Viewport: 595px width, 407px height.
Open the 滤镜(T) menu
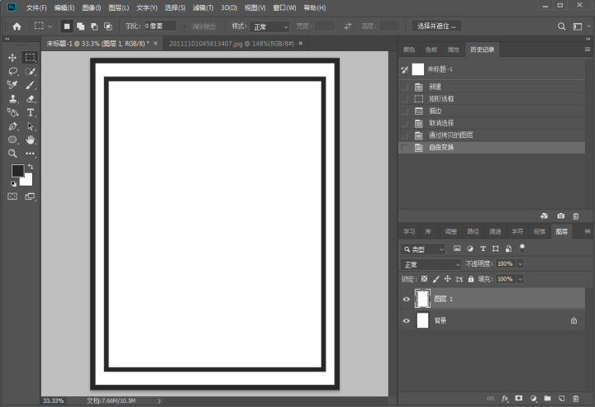pos(202,7)
